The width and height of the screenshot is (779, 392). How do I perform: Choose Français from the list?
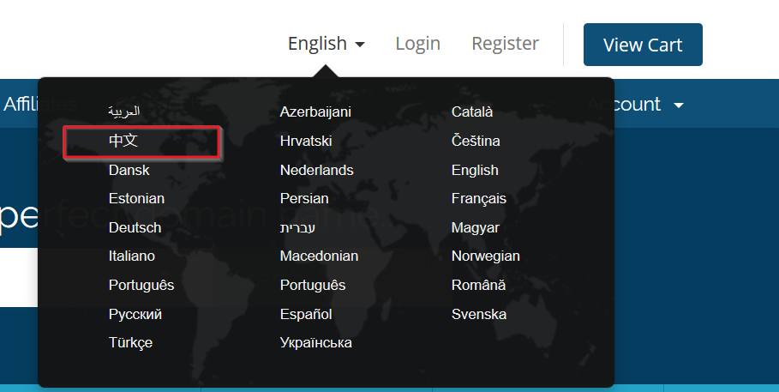tap(478, 199)
